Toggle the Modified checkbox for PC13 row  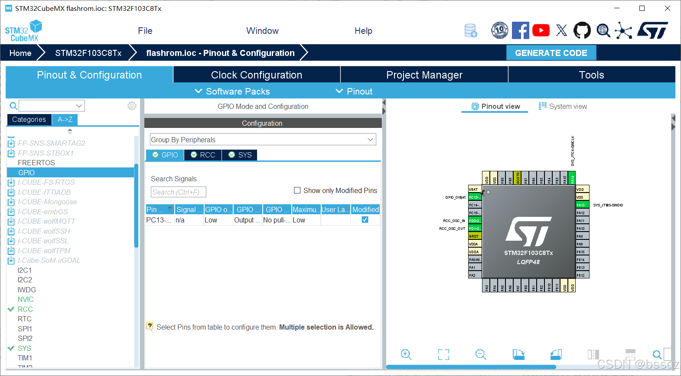pyautogui.click(x=365, y=220)
